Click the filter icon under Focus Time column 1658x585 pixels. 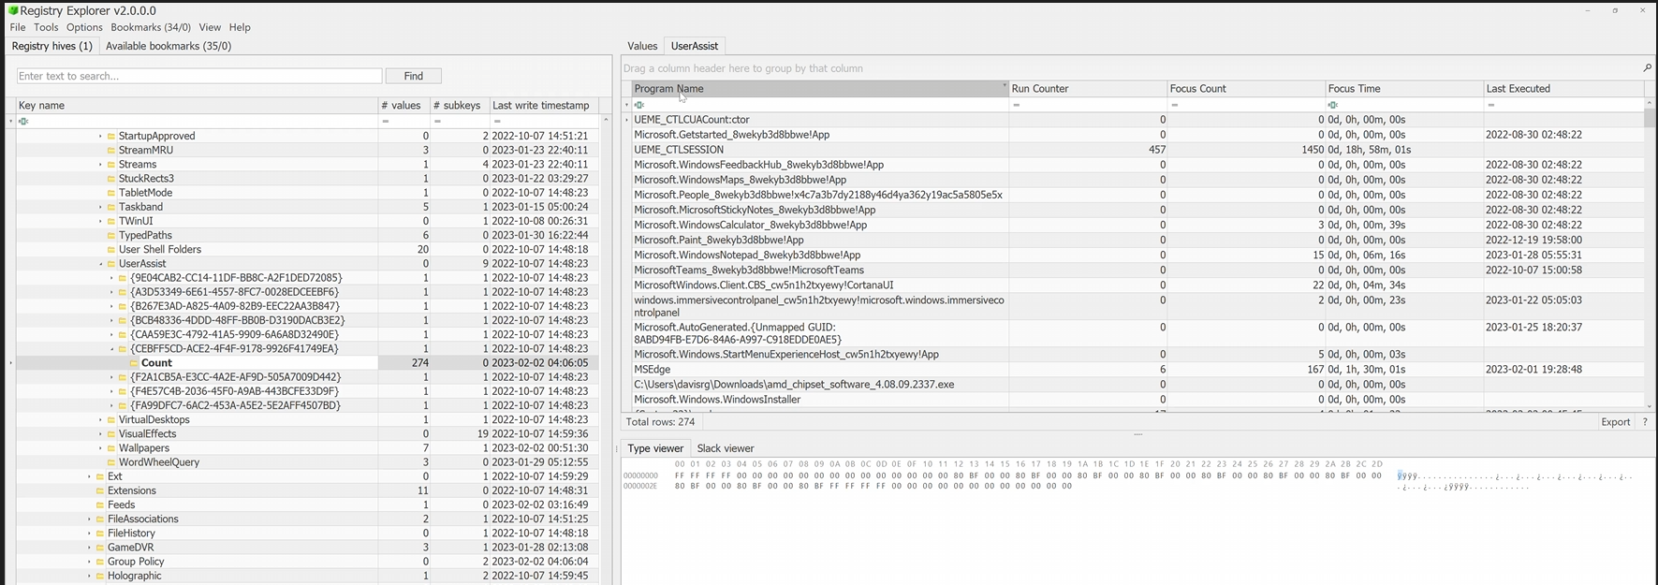[x=1333, y=105]
